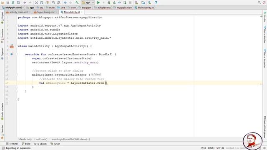Image resolution: width=267 pixels, height=150 pixels.
Task: Open the Build tool window
Action: click(x=26, y=144)
